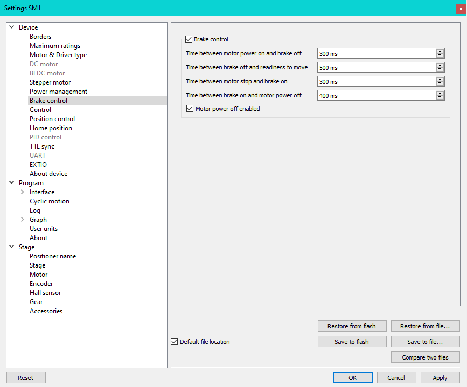Collapse the Program tree section

pyautogui.click(x=11, y=182)
